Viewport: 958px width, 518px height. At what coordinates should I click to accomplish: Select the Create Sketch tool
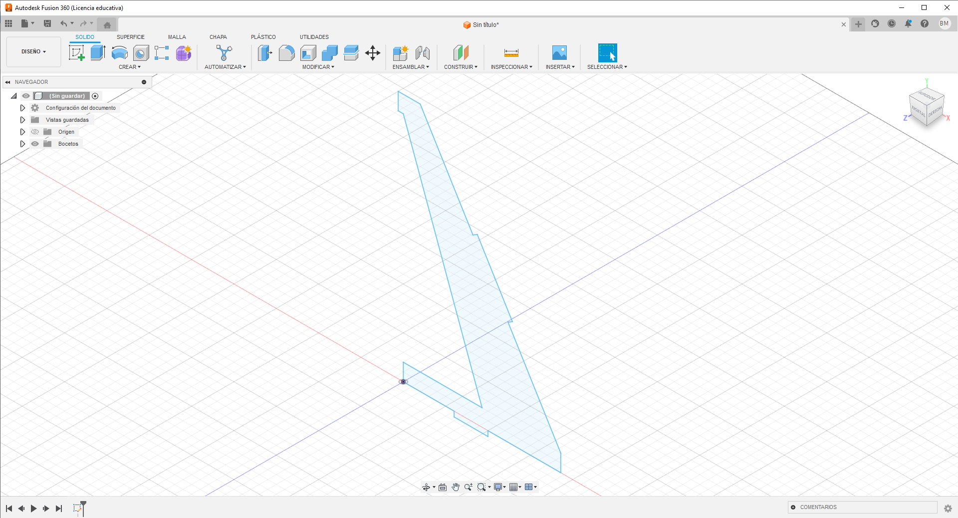(77, 52)
